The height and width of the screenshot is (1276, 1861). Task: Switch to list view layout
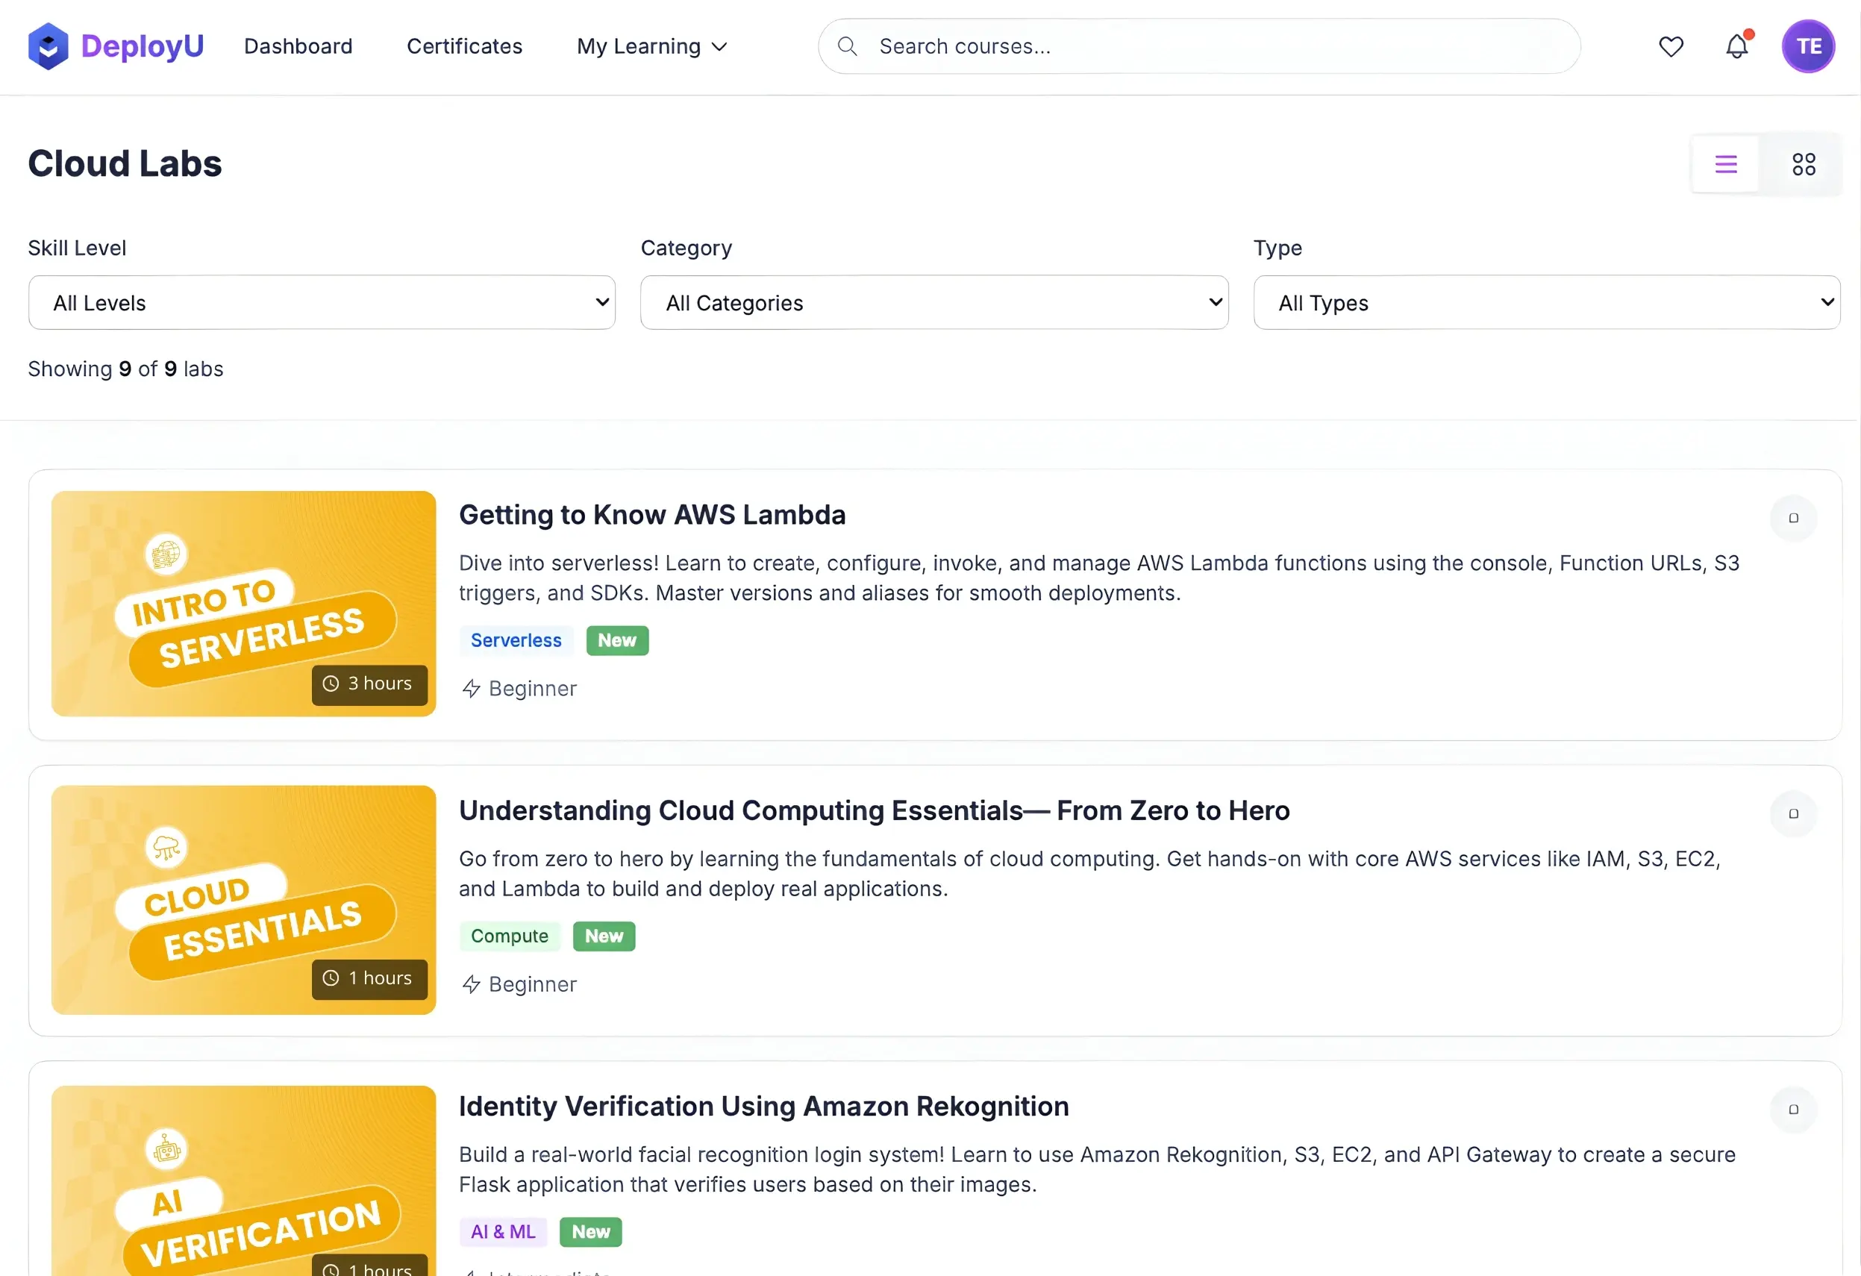pyautogui.click(x=1726, y=164)
